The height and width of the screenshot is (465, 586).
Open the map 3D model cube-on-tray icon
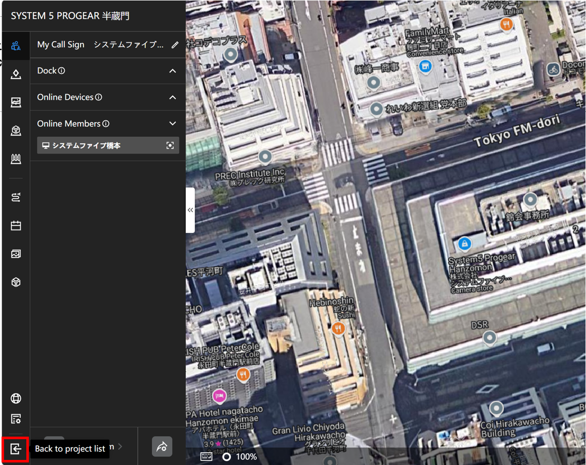pyautogui.click(x=16, y=131)
